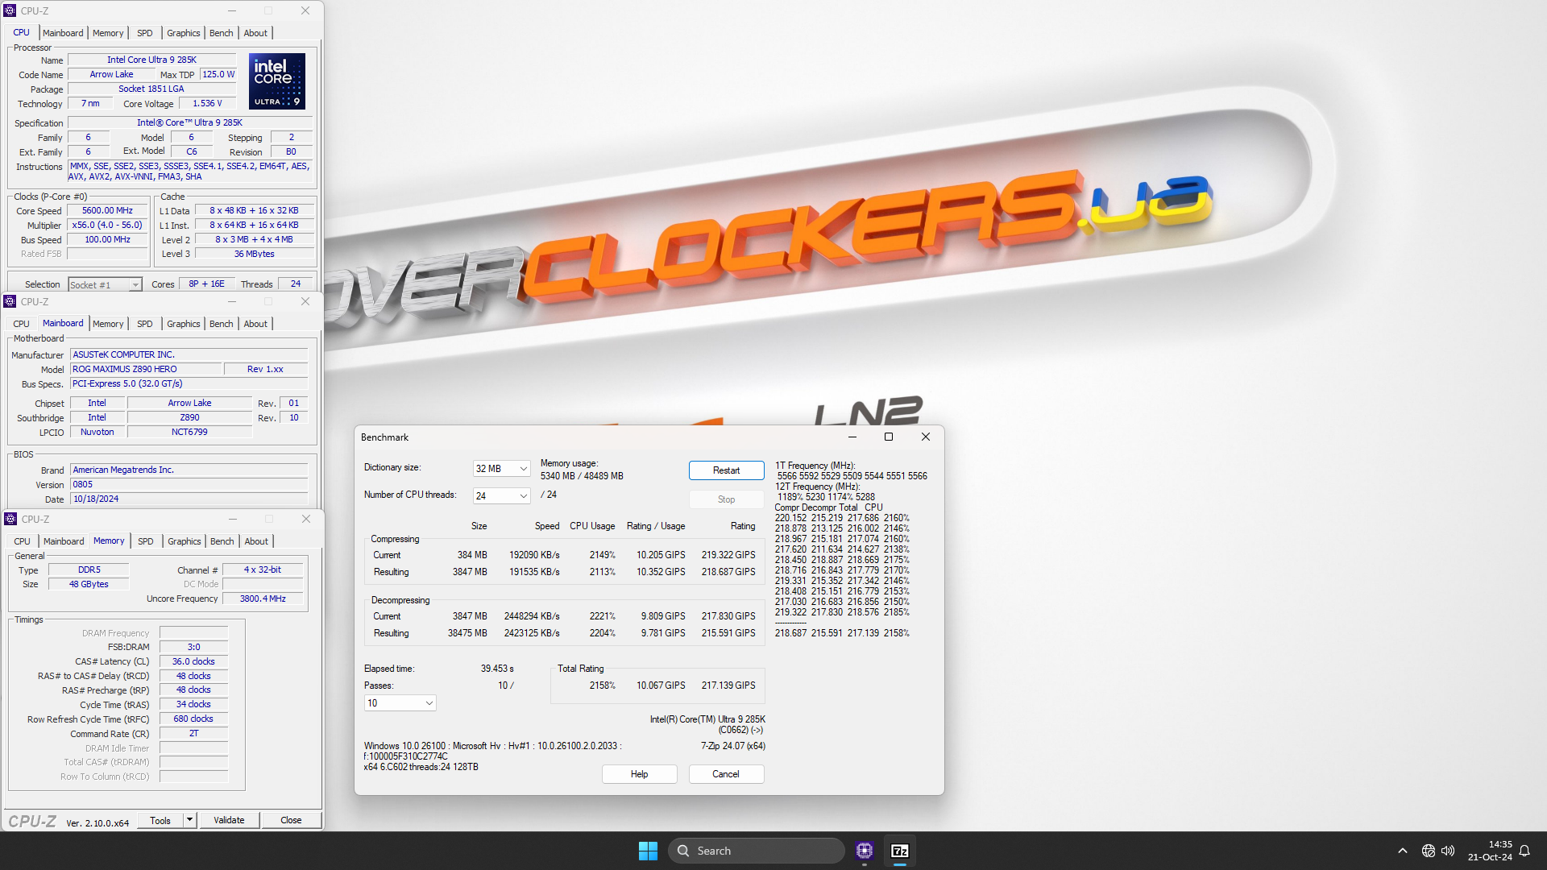This screenshot has height=870, width=1547.
Task: Click the Total Rating 217.139 GIPS value
Action: click(728, 686)
